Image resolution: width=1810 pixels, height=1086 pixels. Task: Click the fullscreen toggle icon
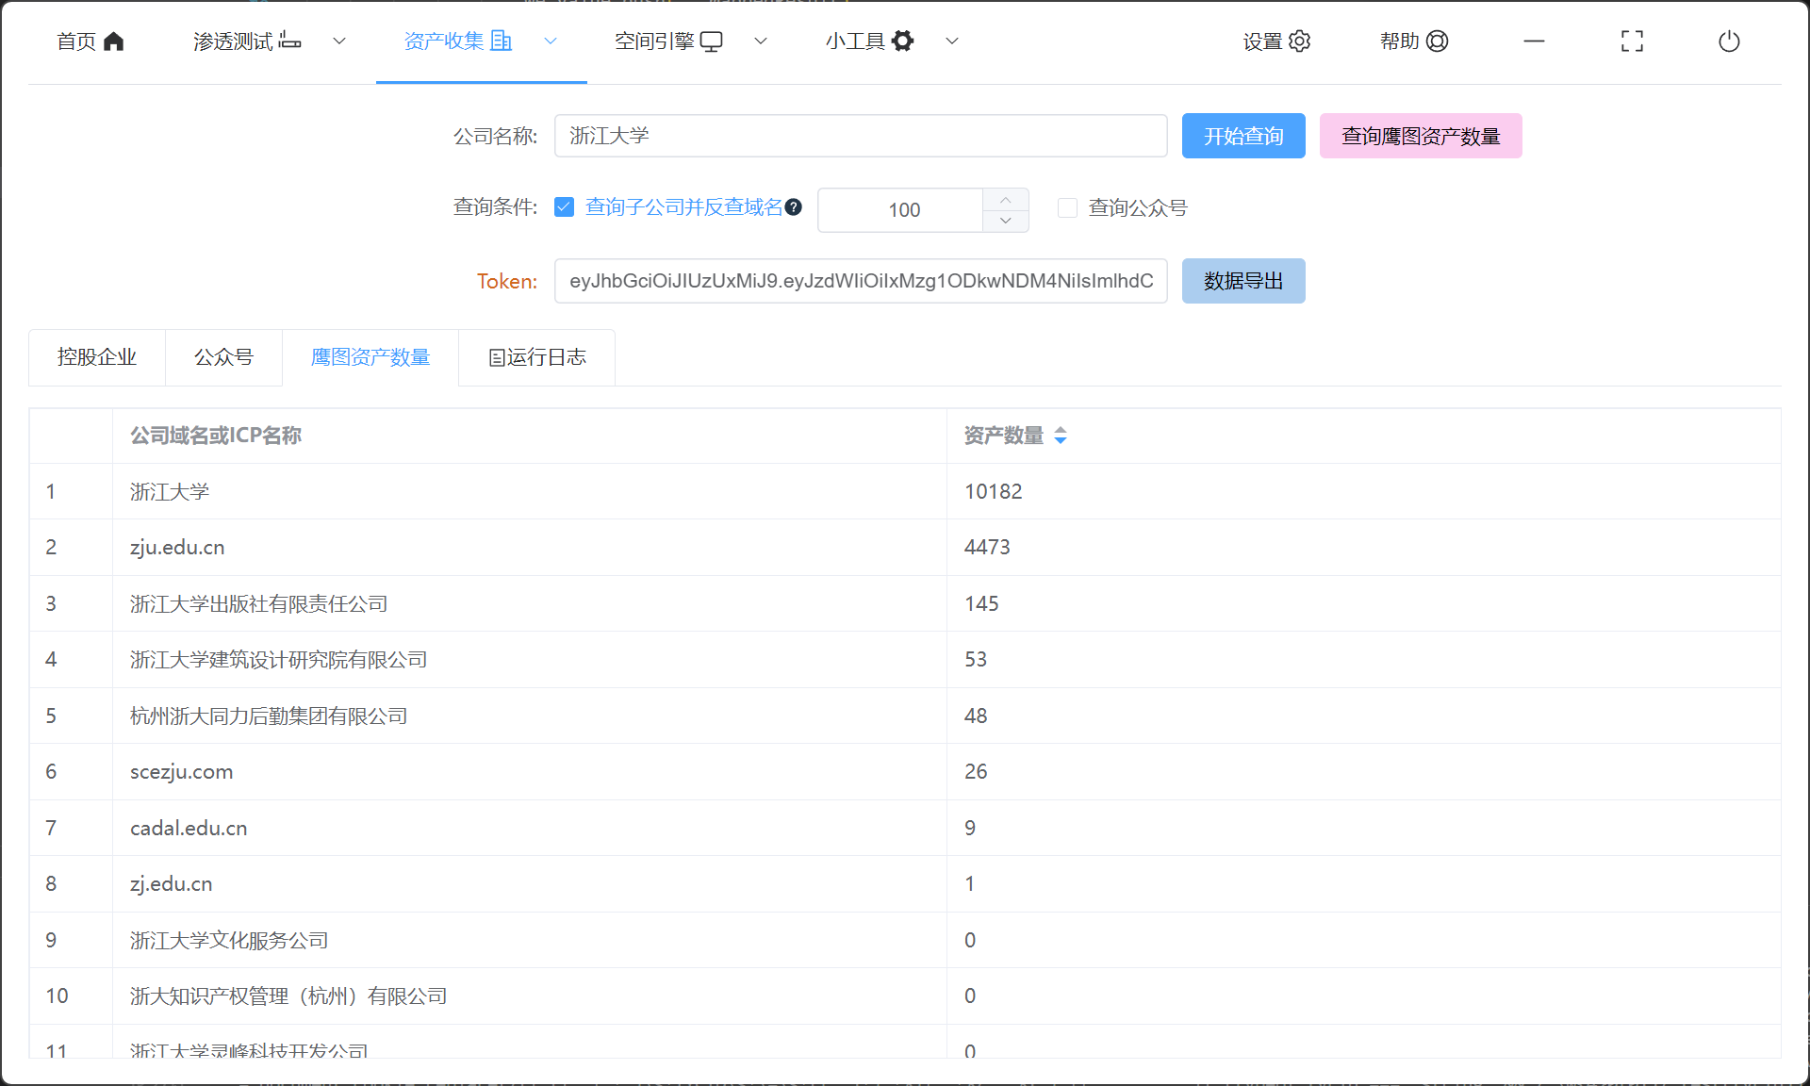click(1632, 41)
